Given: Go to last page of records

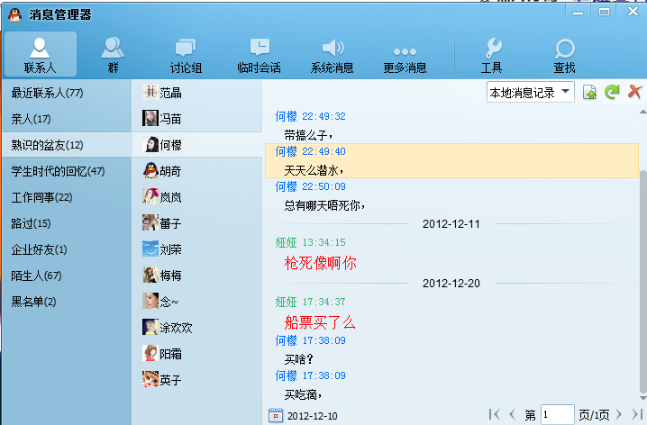Looking at the screenshot, I should 637,414.
